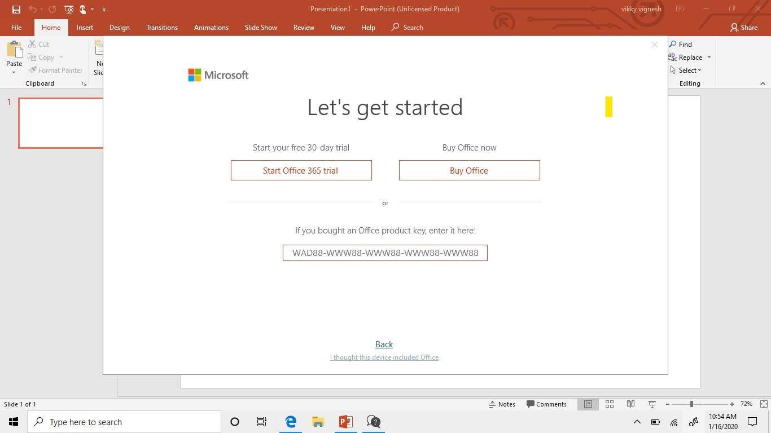Show hidden system tray icons
Viewport: 771px width, 433px height.
[x=637, y=422]
